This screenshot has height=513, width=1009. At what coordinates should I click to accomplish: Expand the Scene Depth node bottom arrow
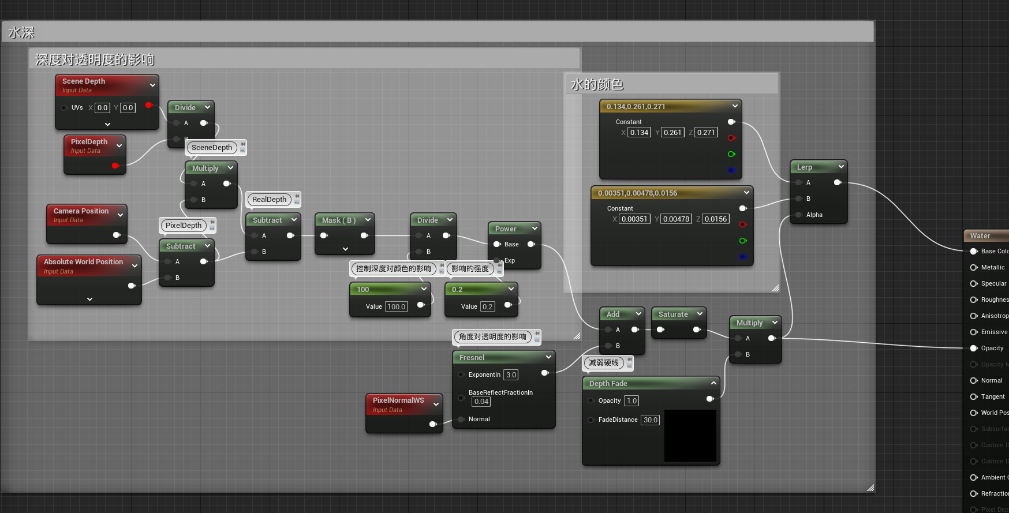(107, 124)
